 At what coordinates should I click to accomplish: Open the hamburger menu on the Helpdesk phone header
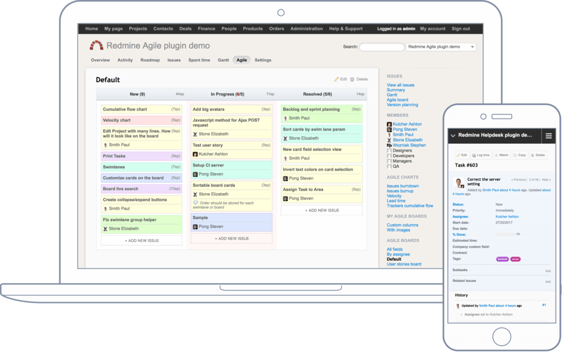point(548,136)
